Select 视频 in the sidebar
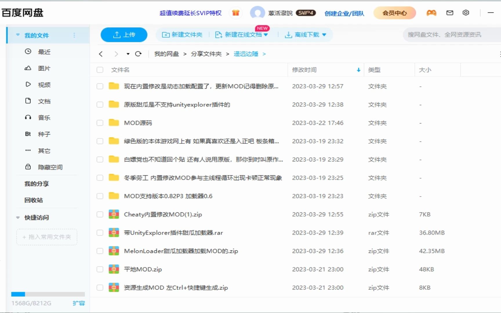501x313 pixels. point(44,85)
